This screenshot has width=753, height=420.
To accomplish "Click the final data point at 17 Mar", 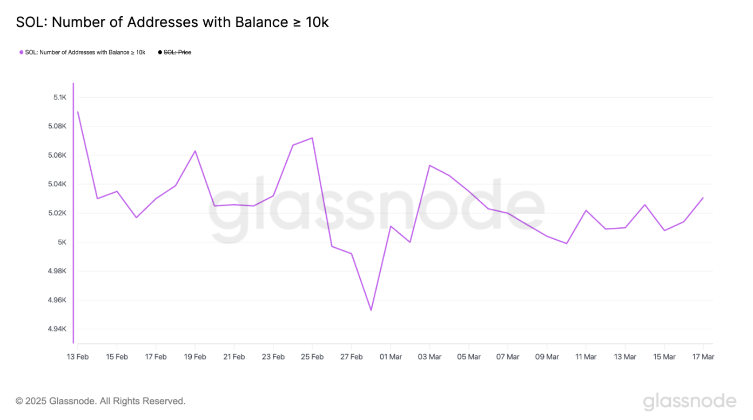I will (x=703, y=198).
